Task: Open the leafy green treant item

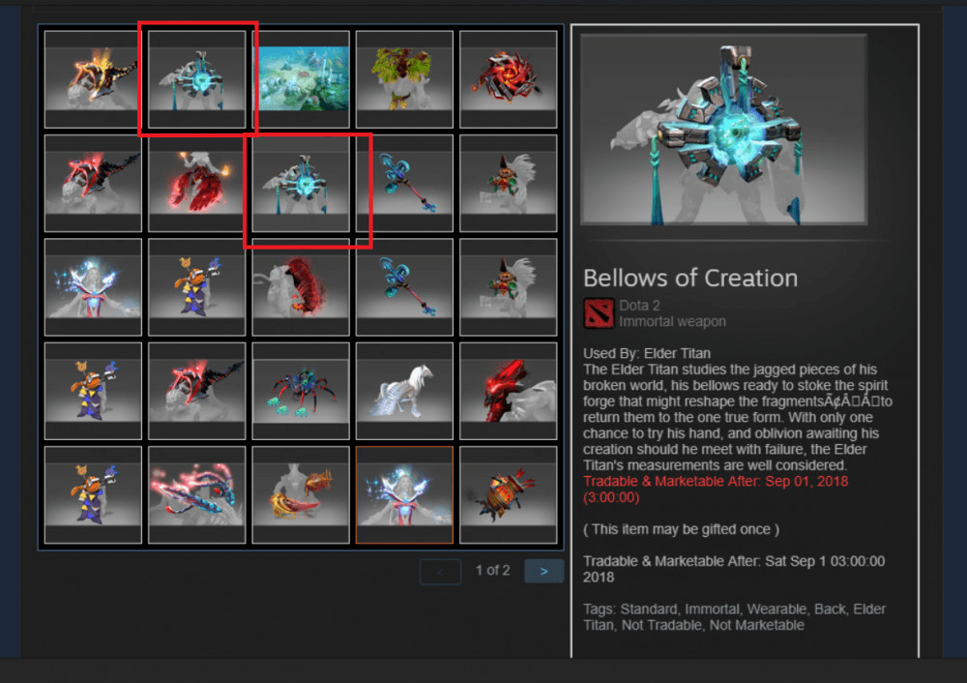Action: (x=404, y=79)
